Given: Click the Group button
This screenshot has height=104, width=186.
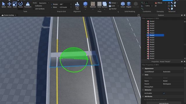Looking at the screenshot, I should [x=112, y=3].
